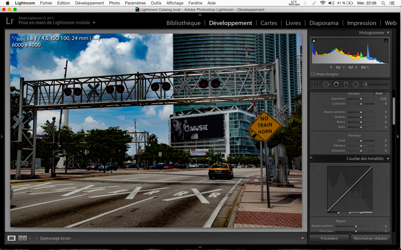Enable the Epreuvage écran checkbox
Image resolution: width=401 pixels, height=250 pixels.
click(x=37, y=238)
